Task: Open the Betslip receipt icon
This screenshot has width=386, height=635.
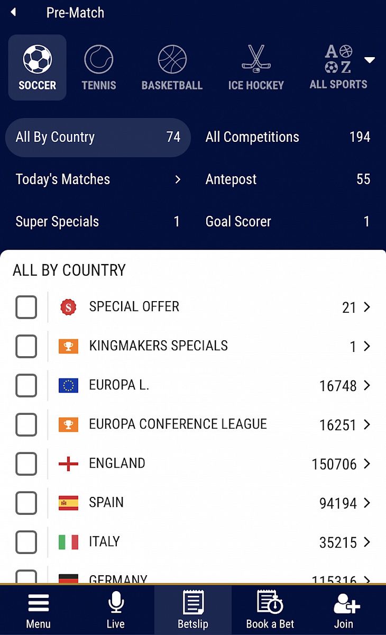Action: pos(193,604)
